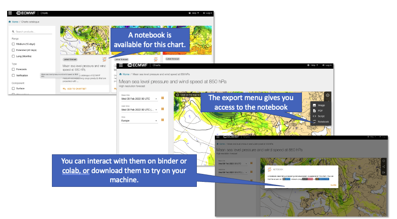Screen dimensions: 397x219
Task: Choose Notebook from the export menu
Action: point(320,122)
